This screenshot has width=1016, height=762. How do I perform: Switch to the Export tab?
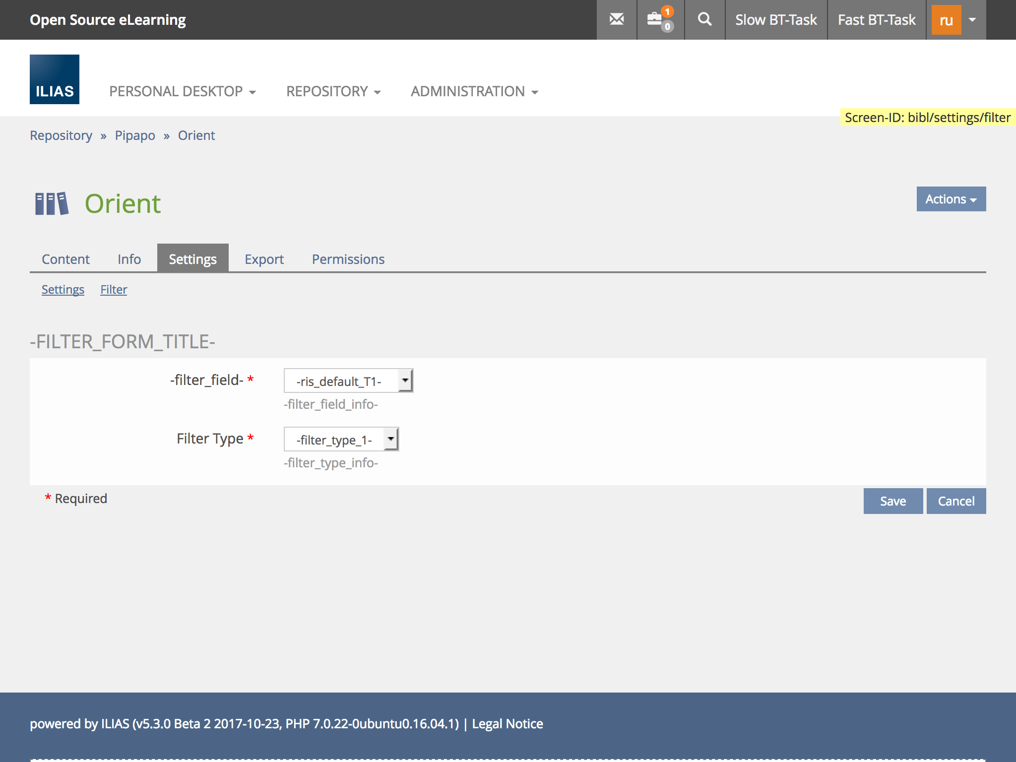pos(264,259)
